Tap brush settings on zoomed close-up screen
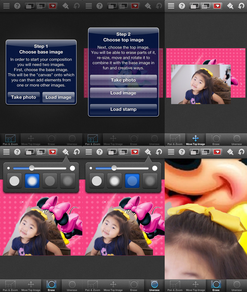 click(x=230, y=152)
